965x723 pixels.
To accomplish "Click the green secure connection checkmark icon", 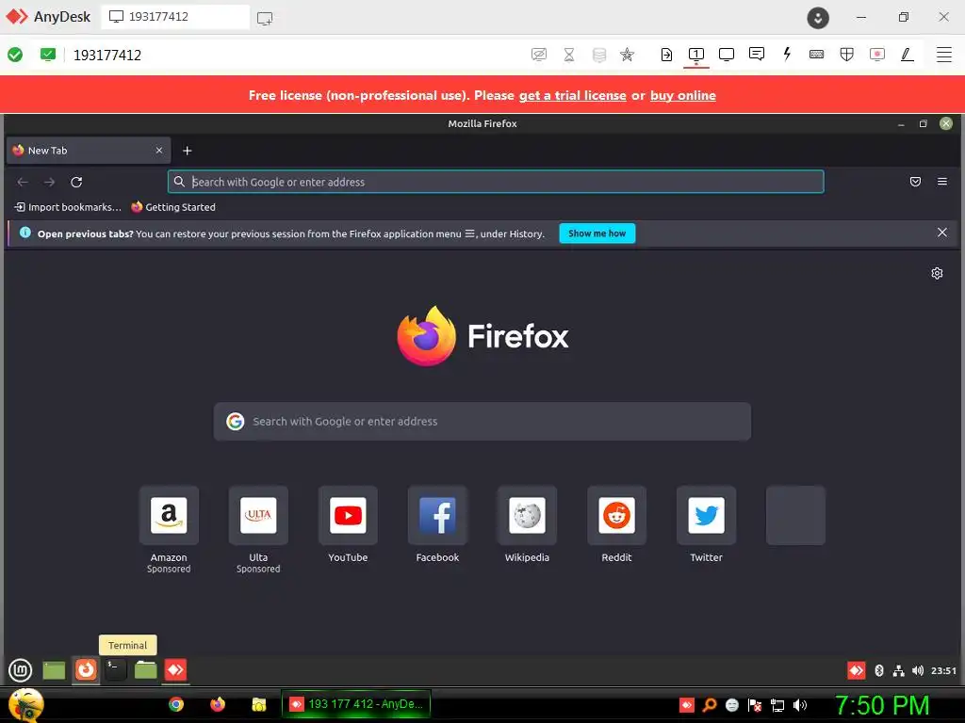I will click(x=15, y=55).
